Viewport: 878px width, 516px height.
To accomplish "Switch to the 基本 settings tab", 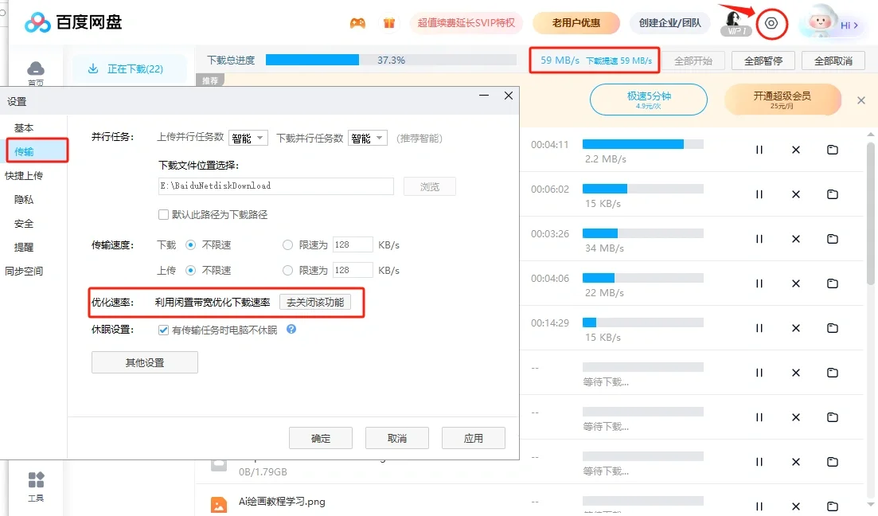I will pos(25,127).
